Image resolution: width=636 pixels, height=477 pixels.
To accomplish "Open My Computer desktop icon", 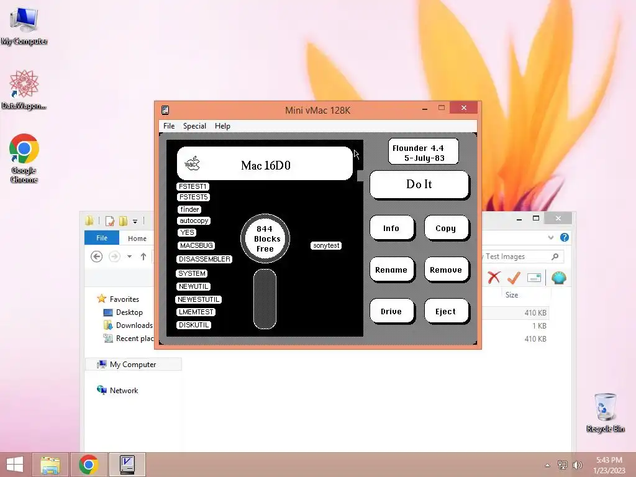I will click(24, 25).
